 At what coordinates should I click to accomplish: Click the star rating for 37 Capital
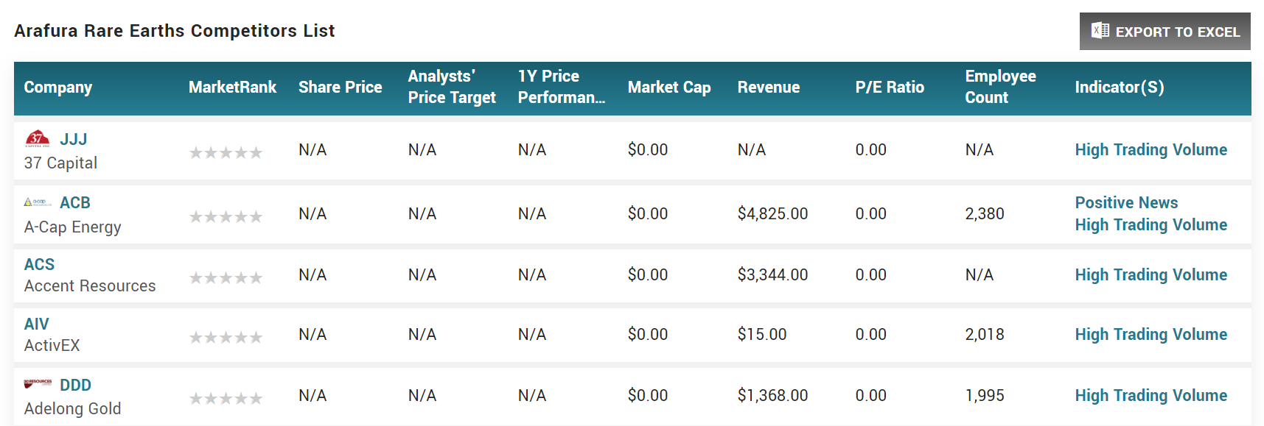226,152
